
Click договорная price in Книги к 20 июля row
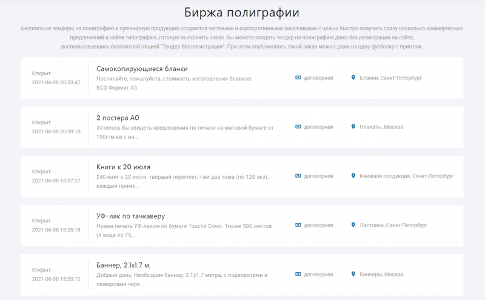tap(318, 176)
